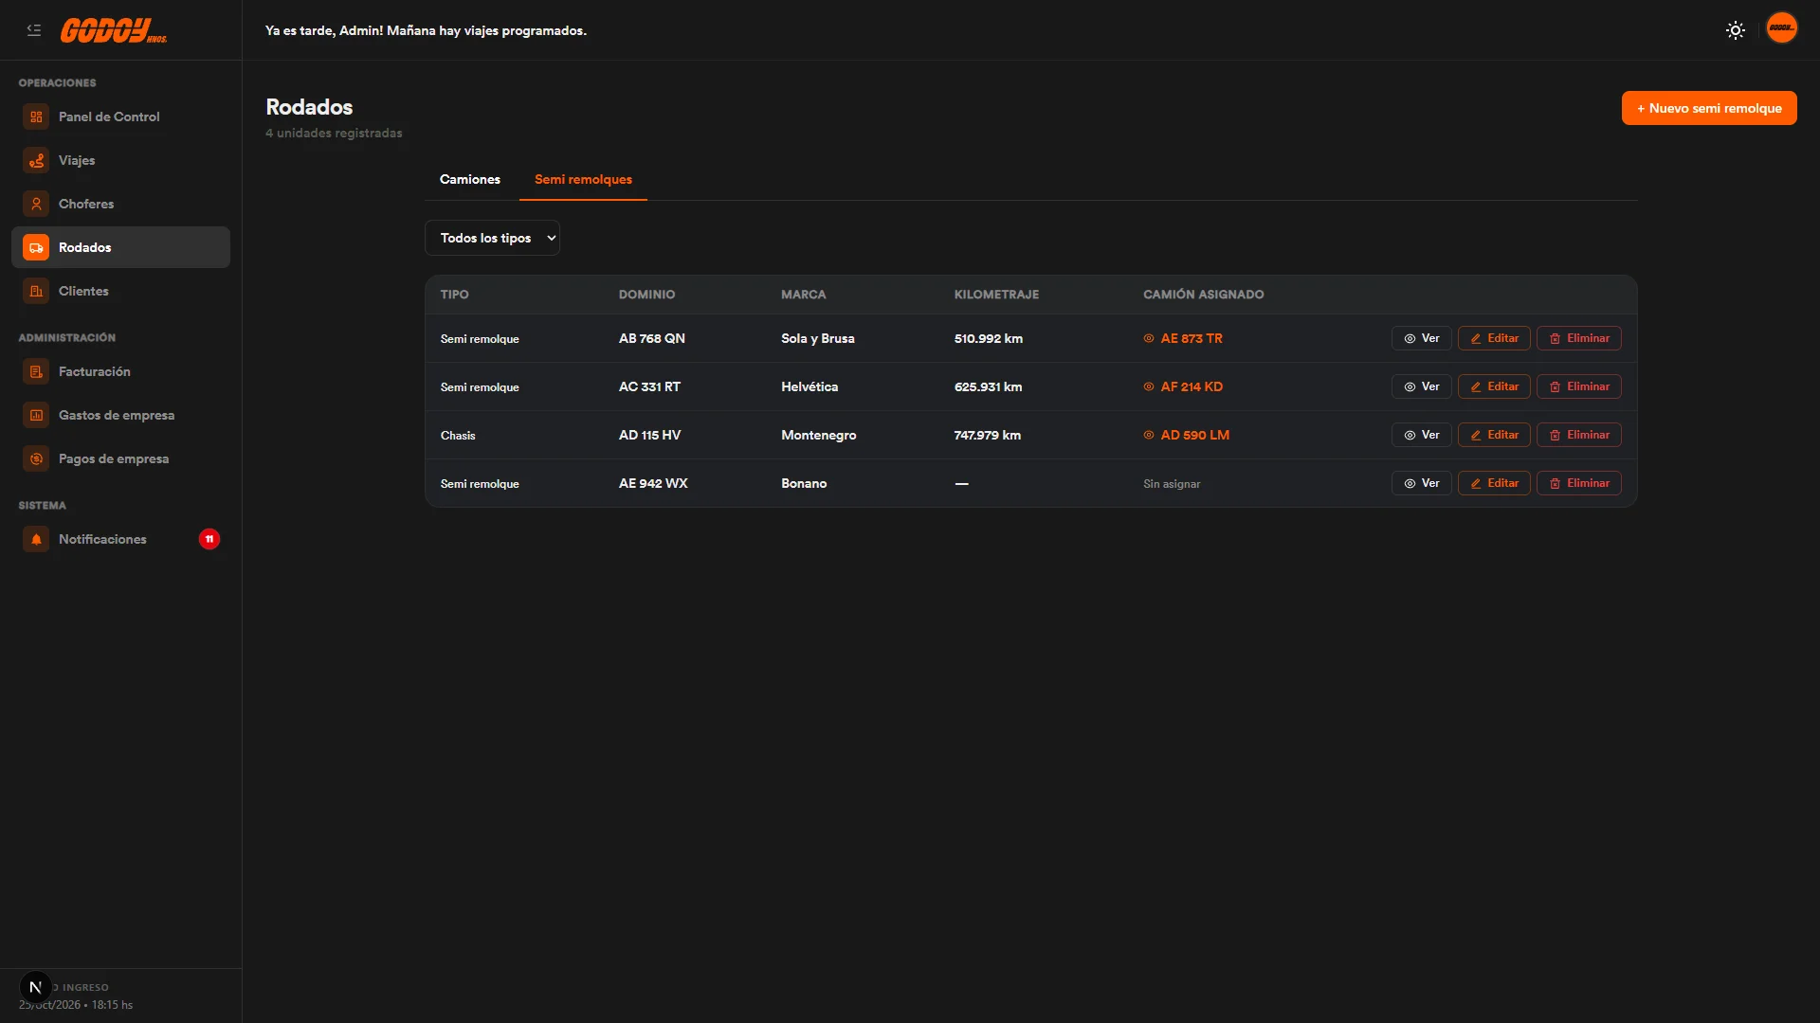Delete the AC 331 RT row
Viewport: 1820px width, 1023px height.
point(1579,386)
